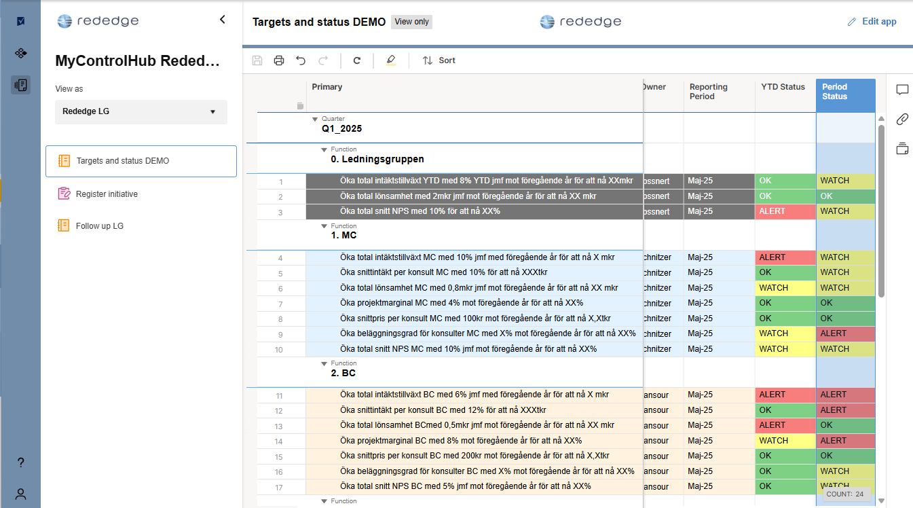This screenshot has height=508, width=913.
Task: Click the MyControlHub Rededge app title
Action: coord(138,61)
